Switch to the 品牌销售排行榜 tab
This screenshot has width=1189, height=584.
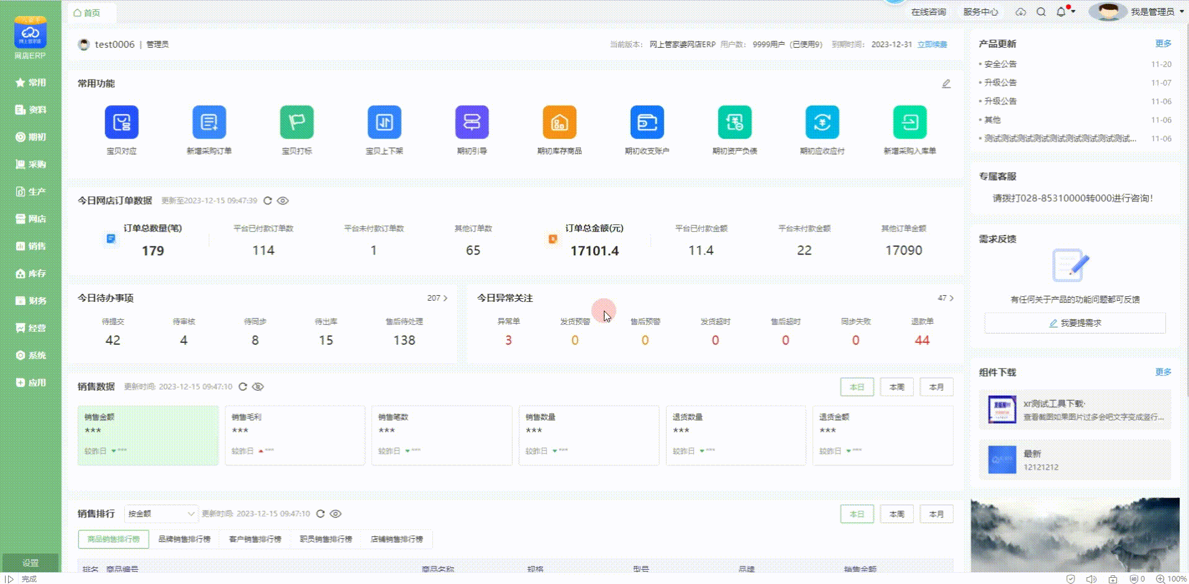184,539
